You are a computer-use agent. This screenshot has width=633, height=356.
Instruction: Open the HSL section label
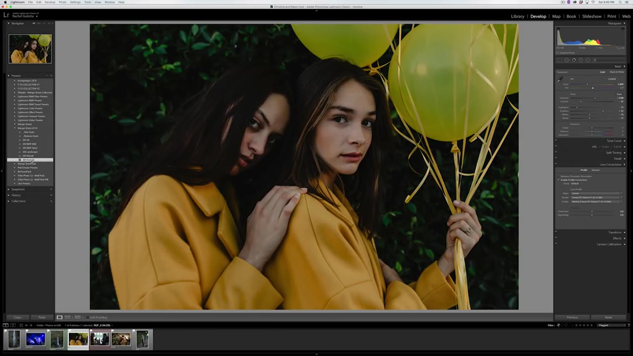coord(594,147)
